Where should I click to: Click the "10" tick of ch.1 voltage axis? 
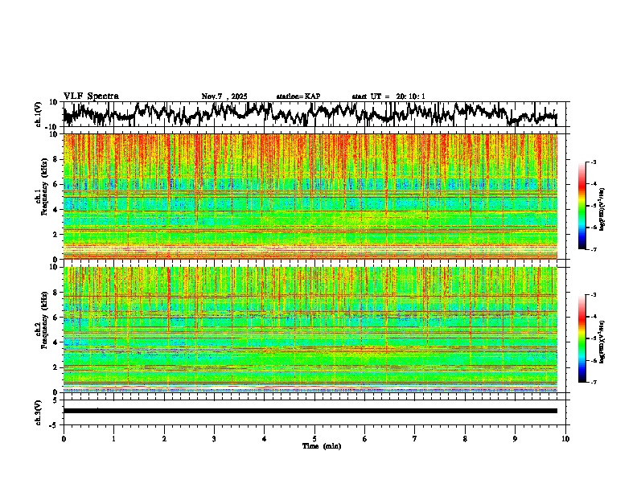tap(53, 102)
